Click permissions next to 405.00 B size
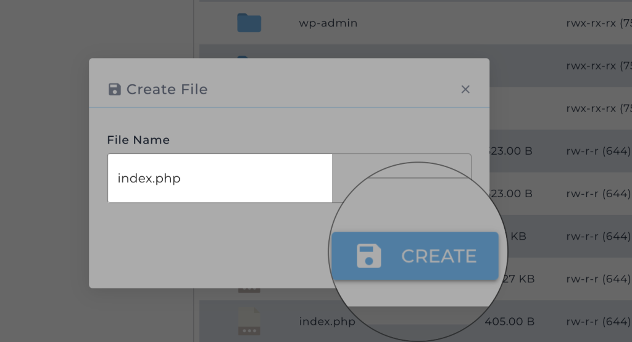 pos(598,321)
